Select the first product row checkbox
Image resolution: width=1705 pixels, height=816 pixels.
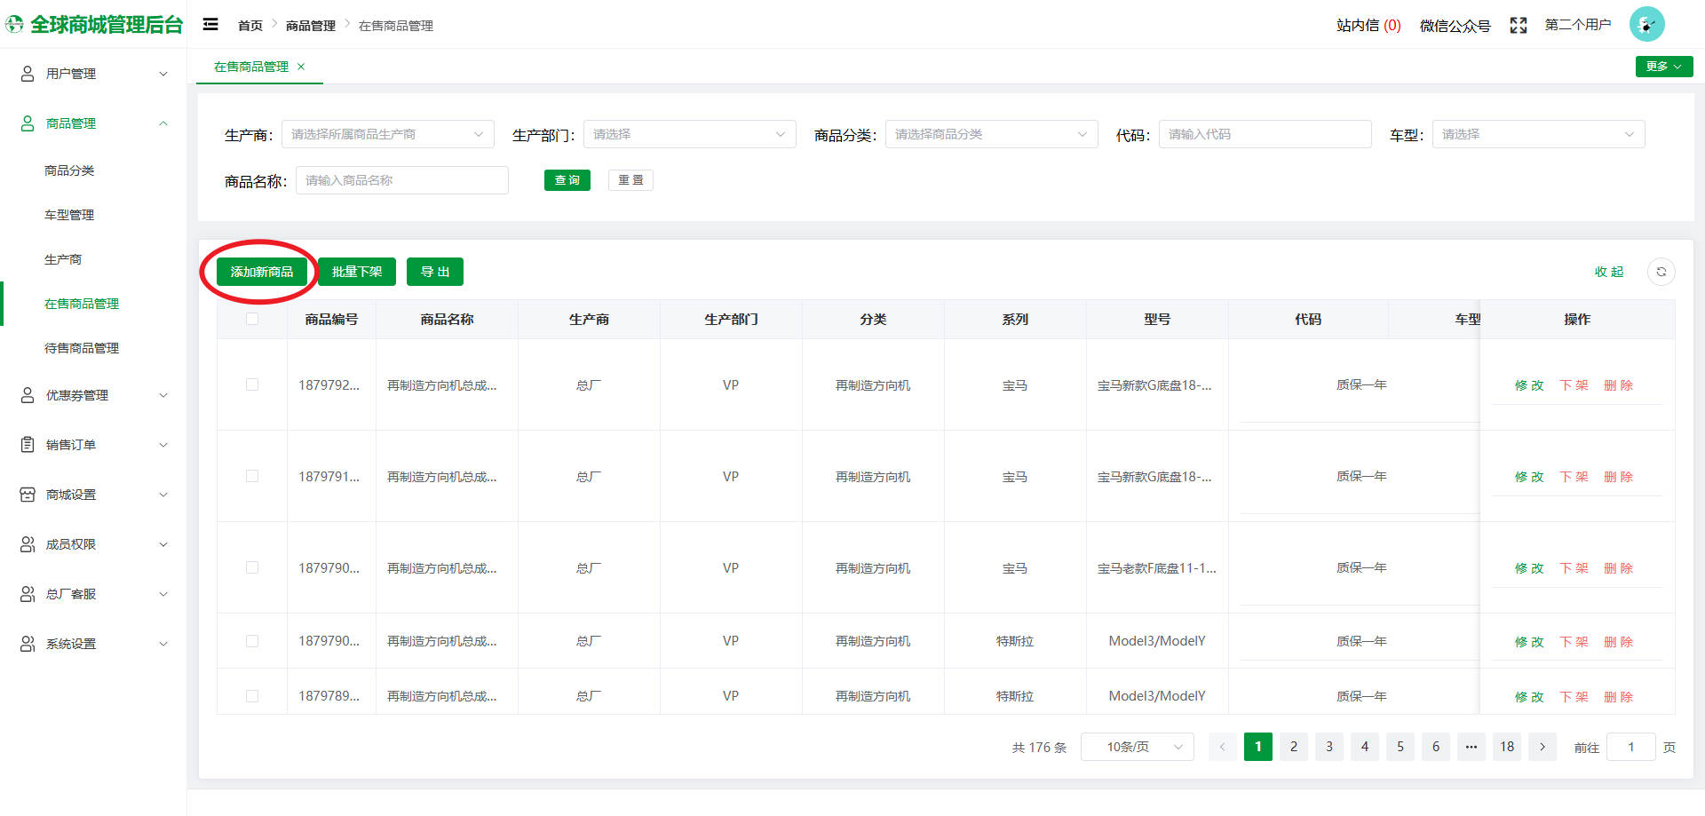pyautogui.click(x=252, y=384)
